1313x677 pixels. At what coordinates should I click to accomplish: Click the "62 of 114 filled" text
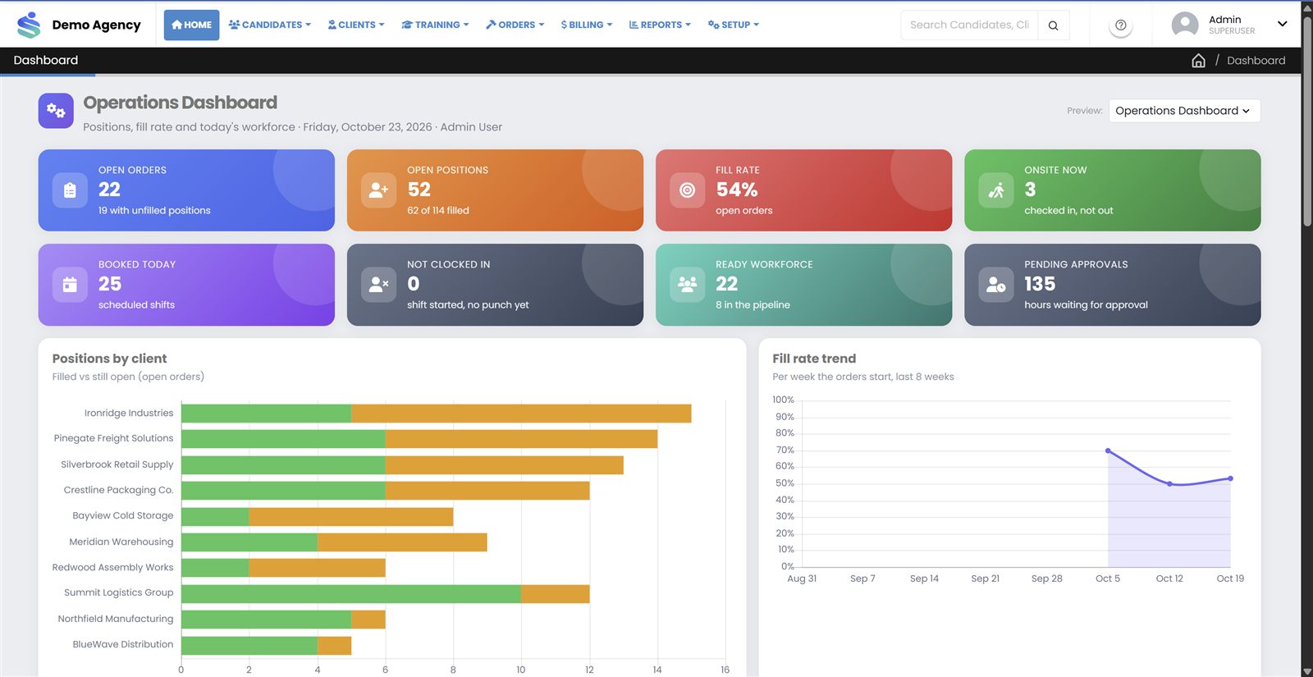[x=438, y=211]
